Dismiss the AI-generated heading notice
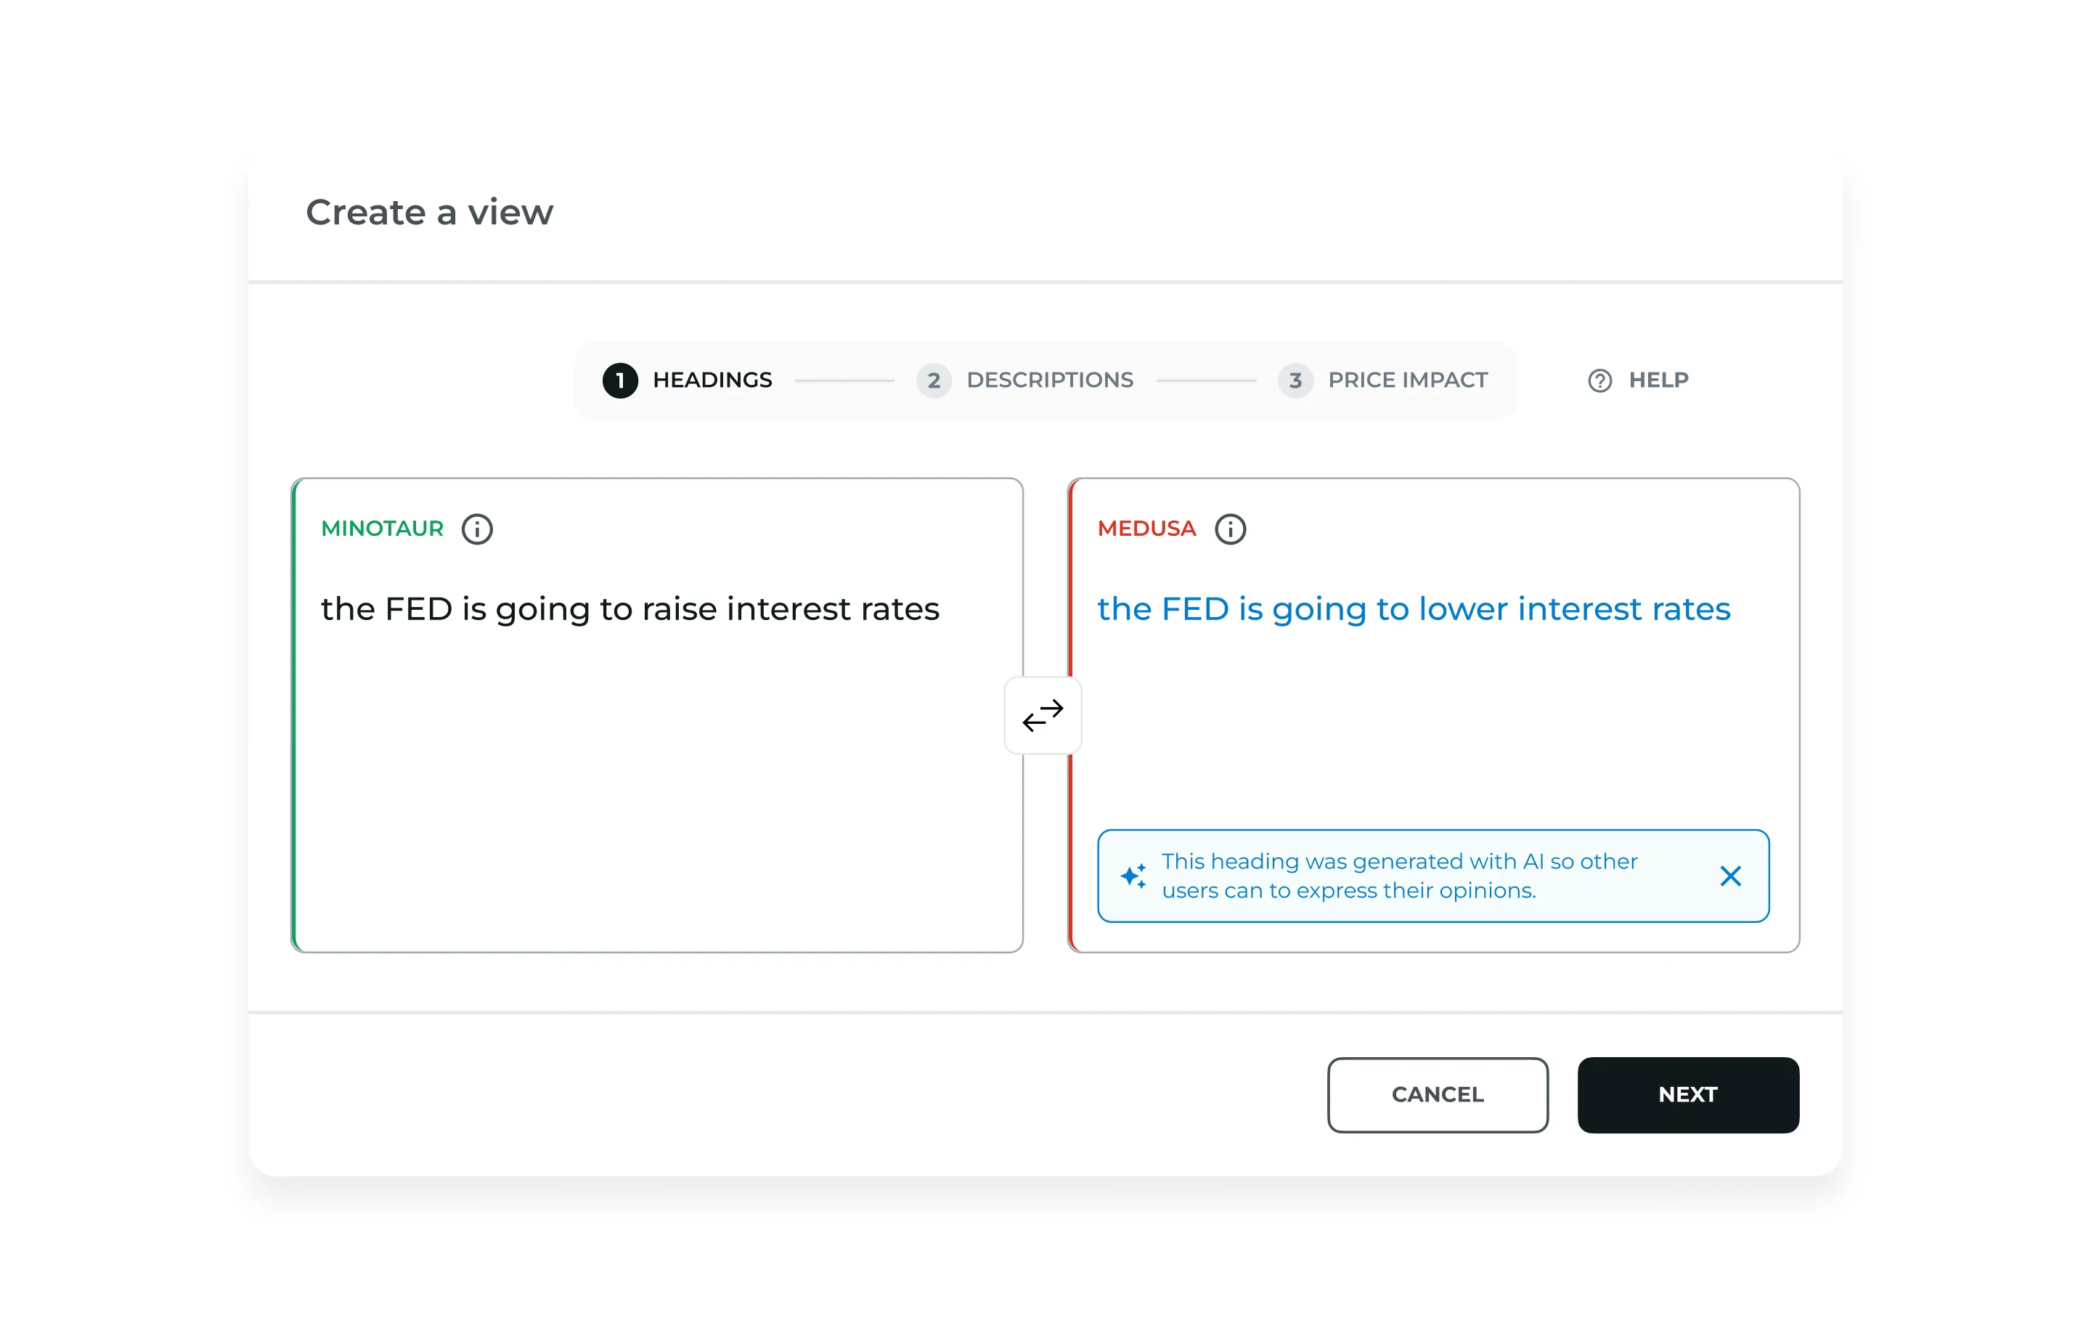 coord(1729,876)
